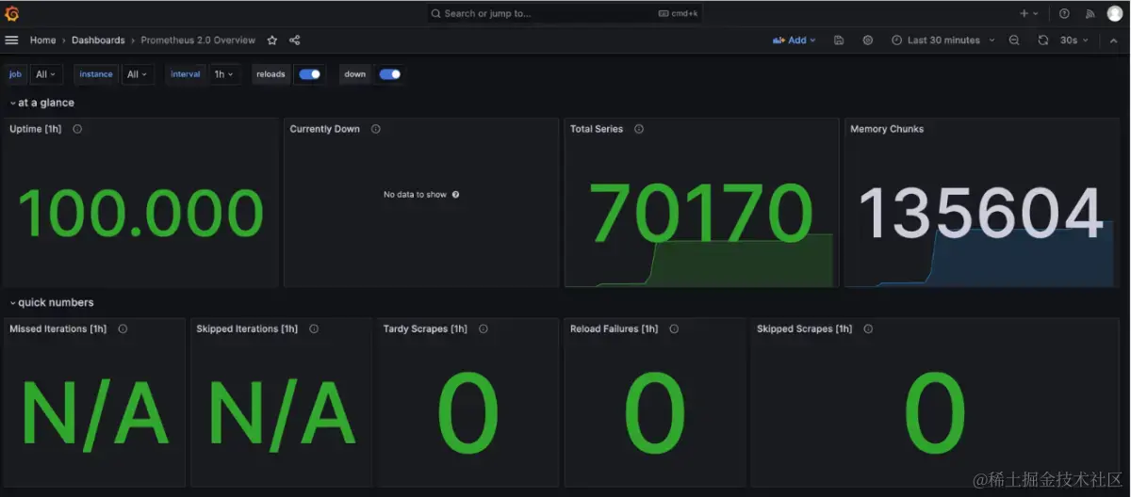1131x497 pixels.
Task: Open the Memory Chunks panel title menu
Action: point(887,129)
